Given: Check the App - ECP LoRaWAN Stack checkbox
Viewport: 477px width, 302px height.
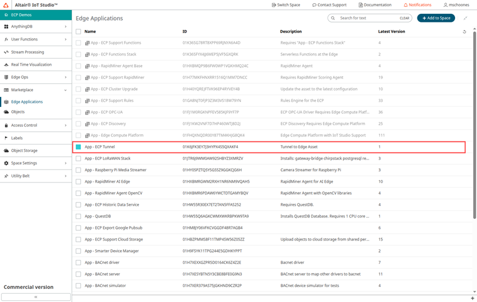Looking at the screenshot, I should tap(78, 159).
